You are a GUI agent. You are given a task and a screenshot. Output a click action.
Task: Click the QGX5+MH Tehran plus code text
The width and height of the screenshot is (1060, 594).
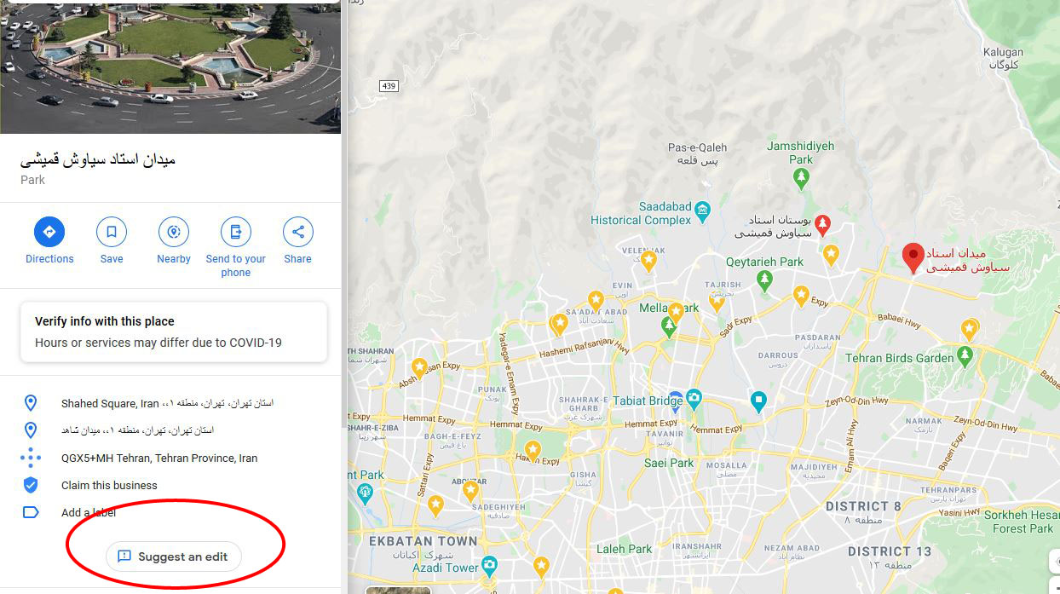point(159,458)
